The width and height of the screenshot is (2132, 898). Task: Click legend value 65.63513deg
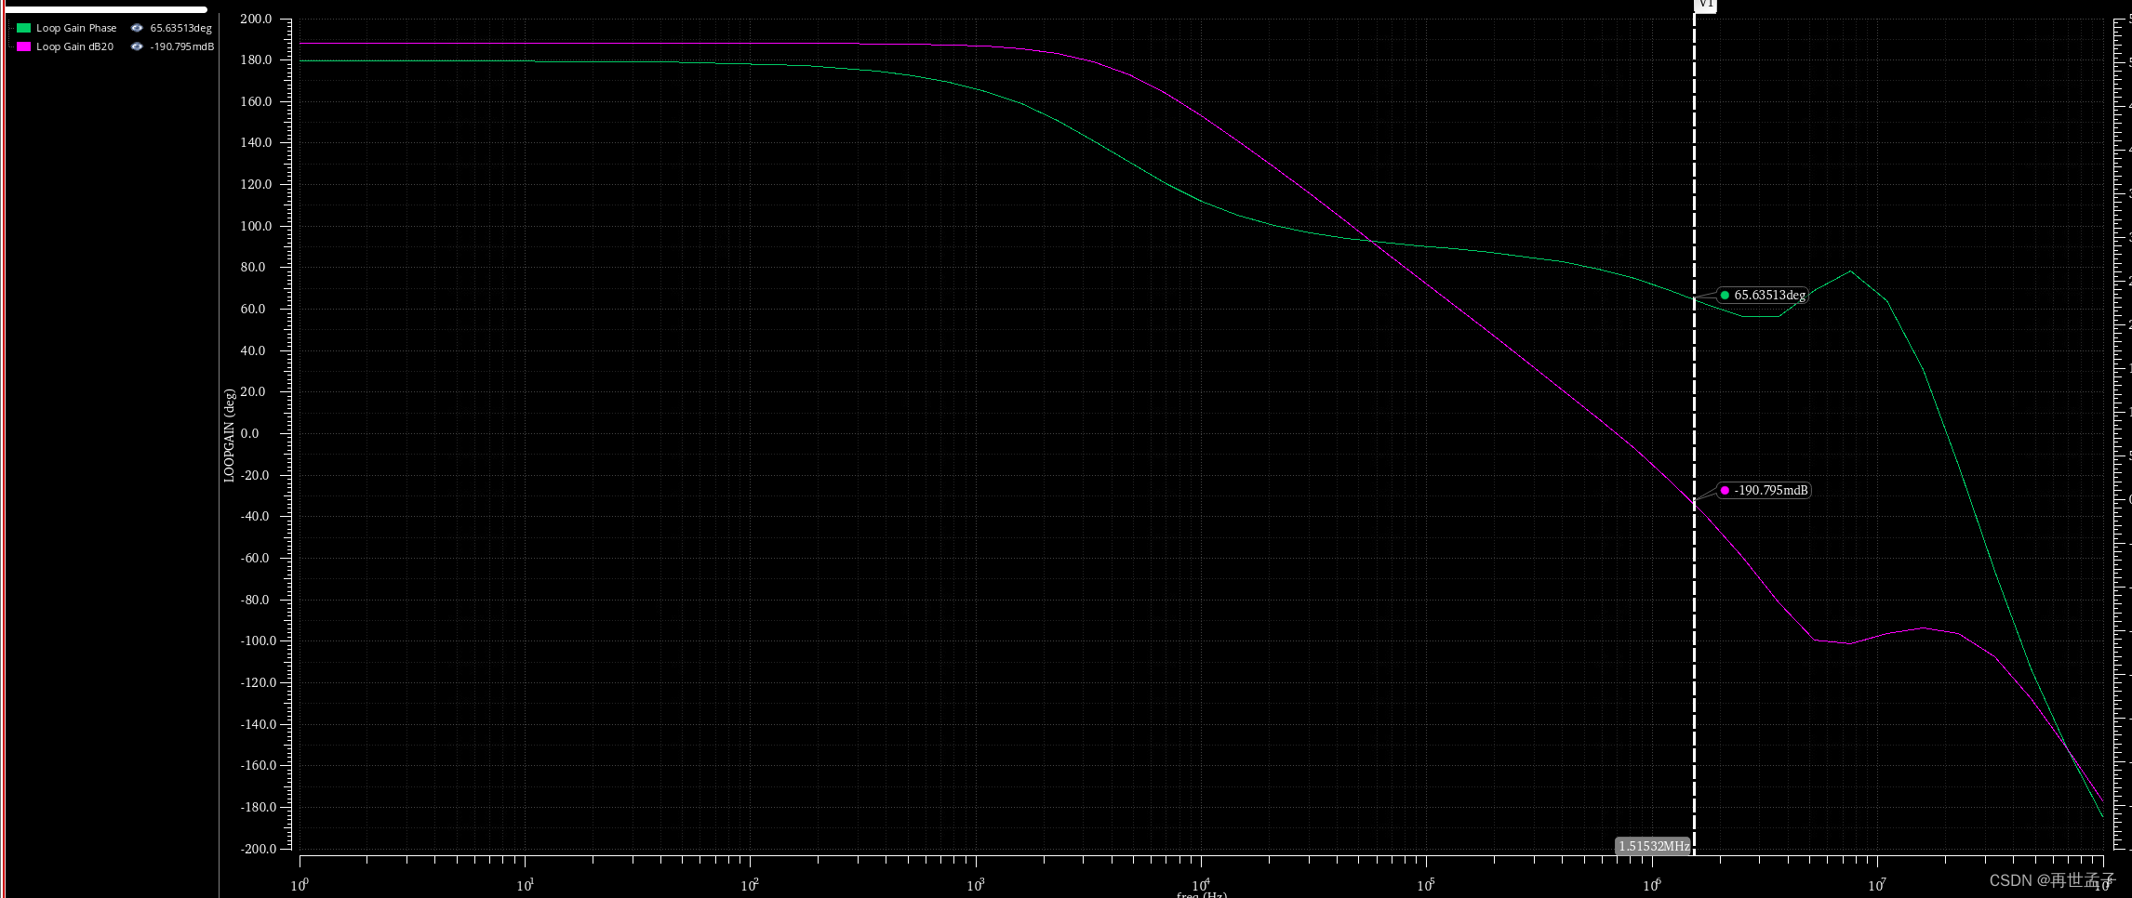(x=181, y=28)
